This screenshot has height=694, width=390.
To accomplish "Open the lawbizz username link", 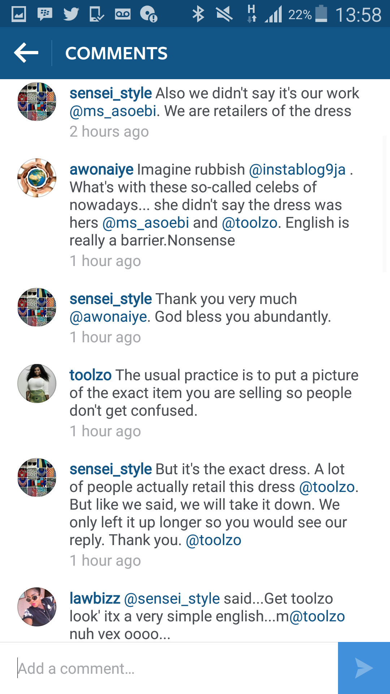I will click(95, 599).
